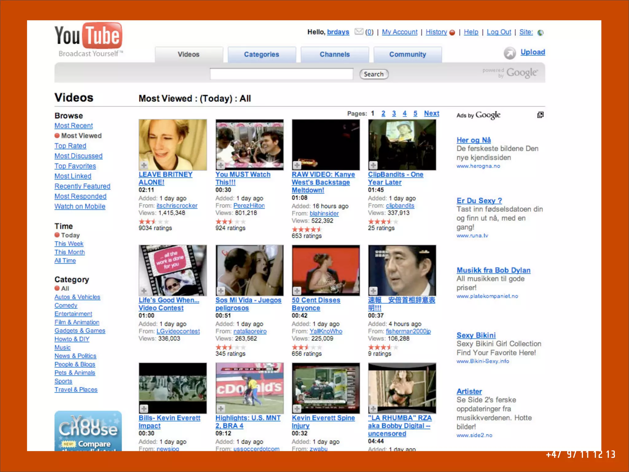Click the YouTube logo
Image resolution: width=629 pixels, height=472 pixels.
pos(88,36)
